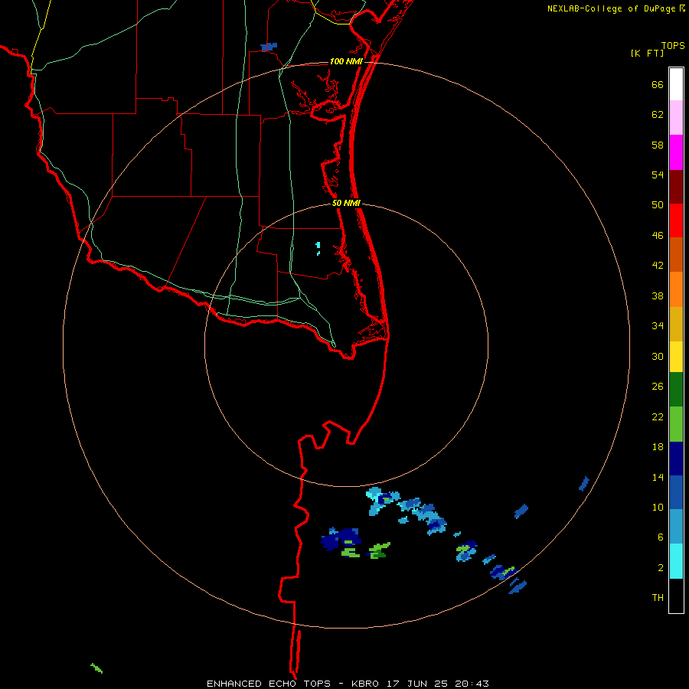Click the orange 38 kft legend swatch

[676, 289]
